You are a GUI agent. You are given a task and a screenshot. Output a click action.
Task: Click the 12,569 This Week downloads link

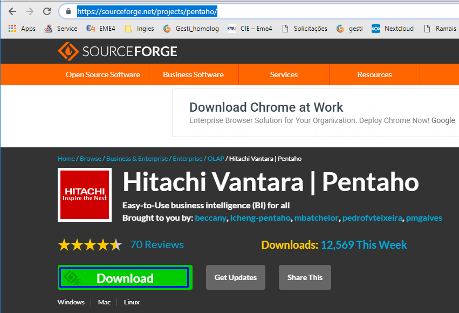[364, 245]
